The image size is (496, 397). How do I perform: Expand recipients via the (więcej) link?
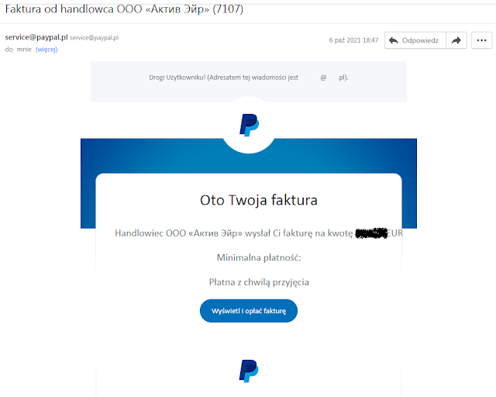[x=46, y=50]
